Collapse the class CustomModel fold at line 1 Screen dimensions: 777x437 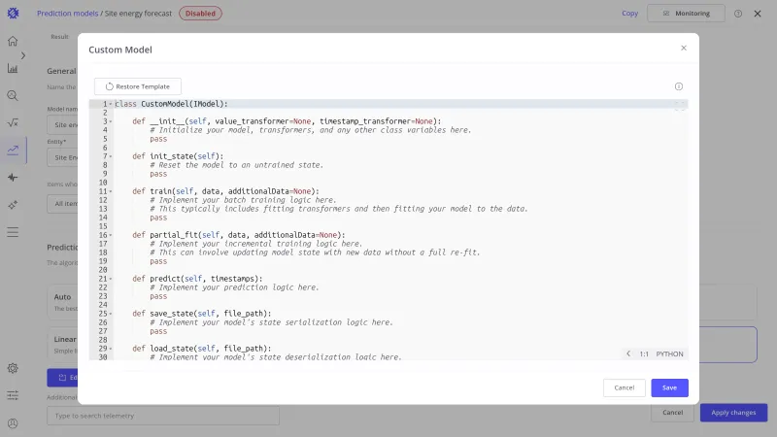click(x=111, y=104)
